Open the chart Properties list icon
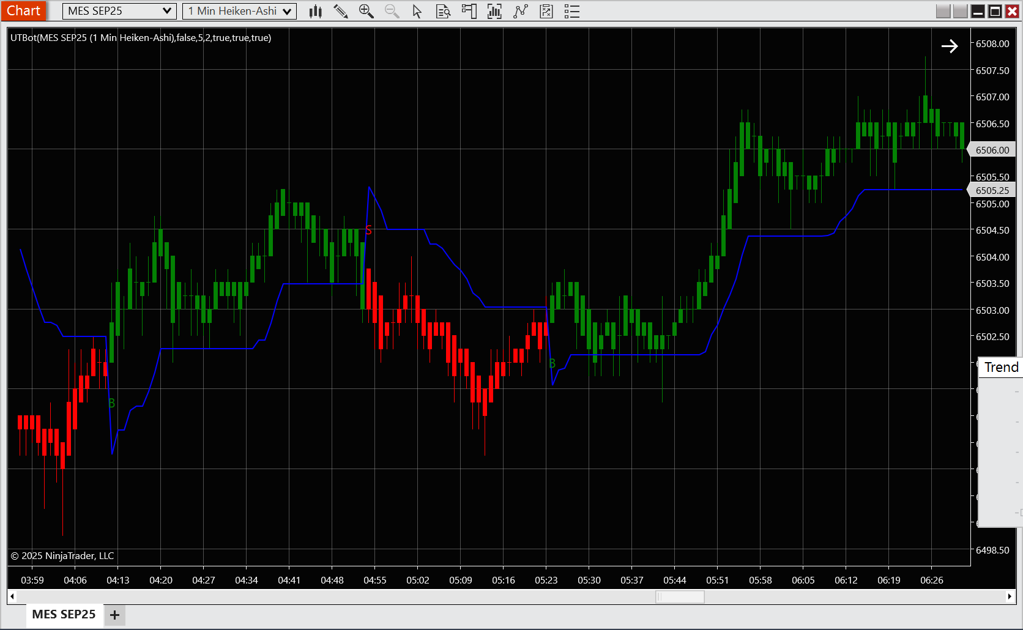1023x630 pixels. pos(571,10)
